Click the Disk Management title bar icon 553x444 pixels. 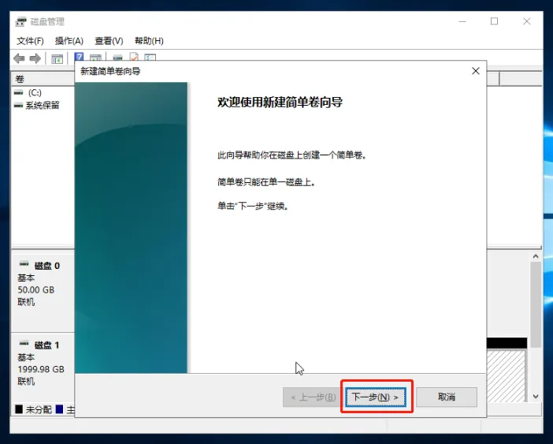tap(20, 21)
